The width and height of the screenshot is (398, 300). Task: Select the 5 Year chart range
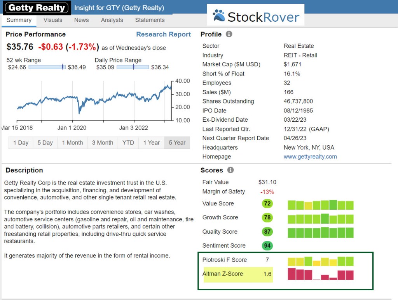tap(177, 143)
